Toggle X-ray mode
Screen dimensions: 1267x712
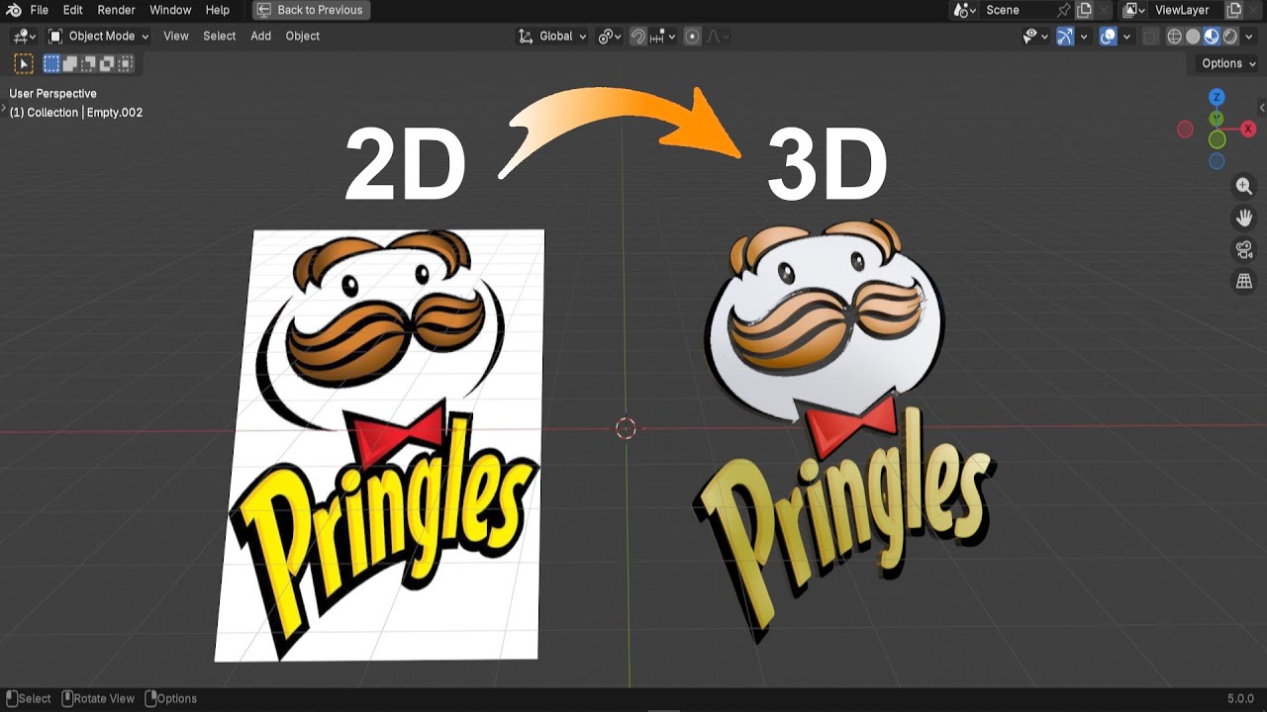click(x=1150, y=36)
